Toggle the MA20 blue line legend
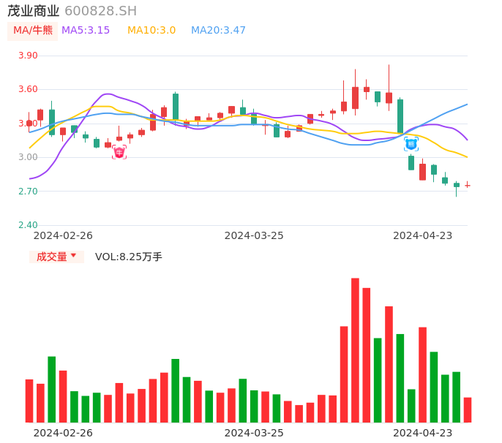Viewport: 502px width, 443px height. (x=218, y=30)
